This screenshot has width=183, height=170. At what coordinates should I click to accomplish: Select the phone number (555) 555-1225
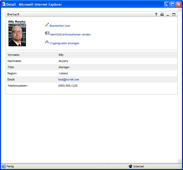68,86
